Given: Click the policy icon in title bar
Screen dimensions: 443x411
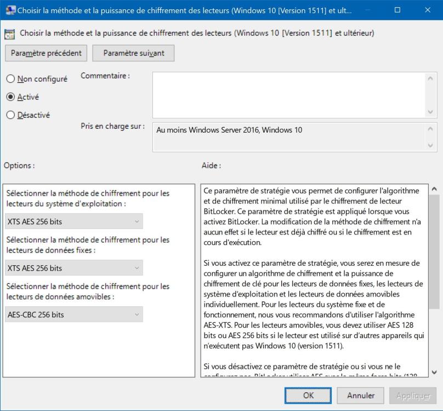Looking at the screenshot, I should 10,10.
